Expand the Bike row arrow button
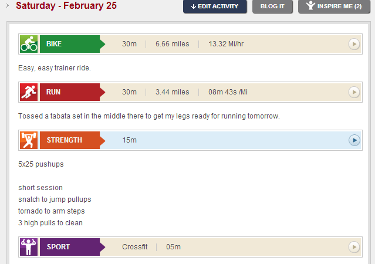 coord(354,44)
